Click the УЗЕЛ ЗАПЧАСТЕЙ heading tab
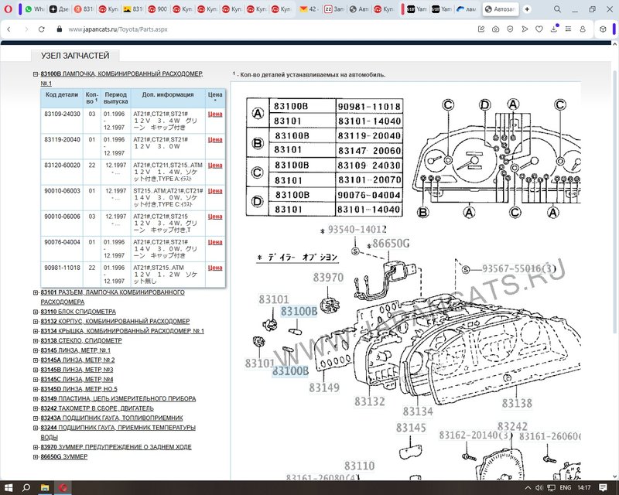This screenshot has height=495, width=619. point(75,56)
